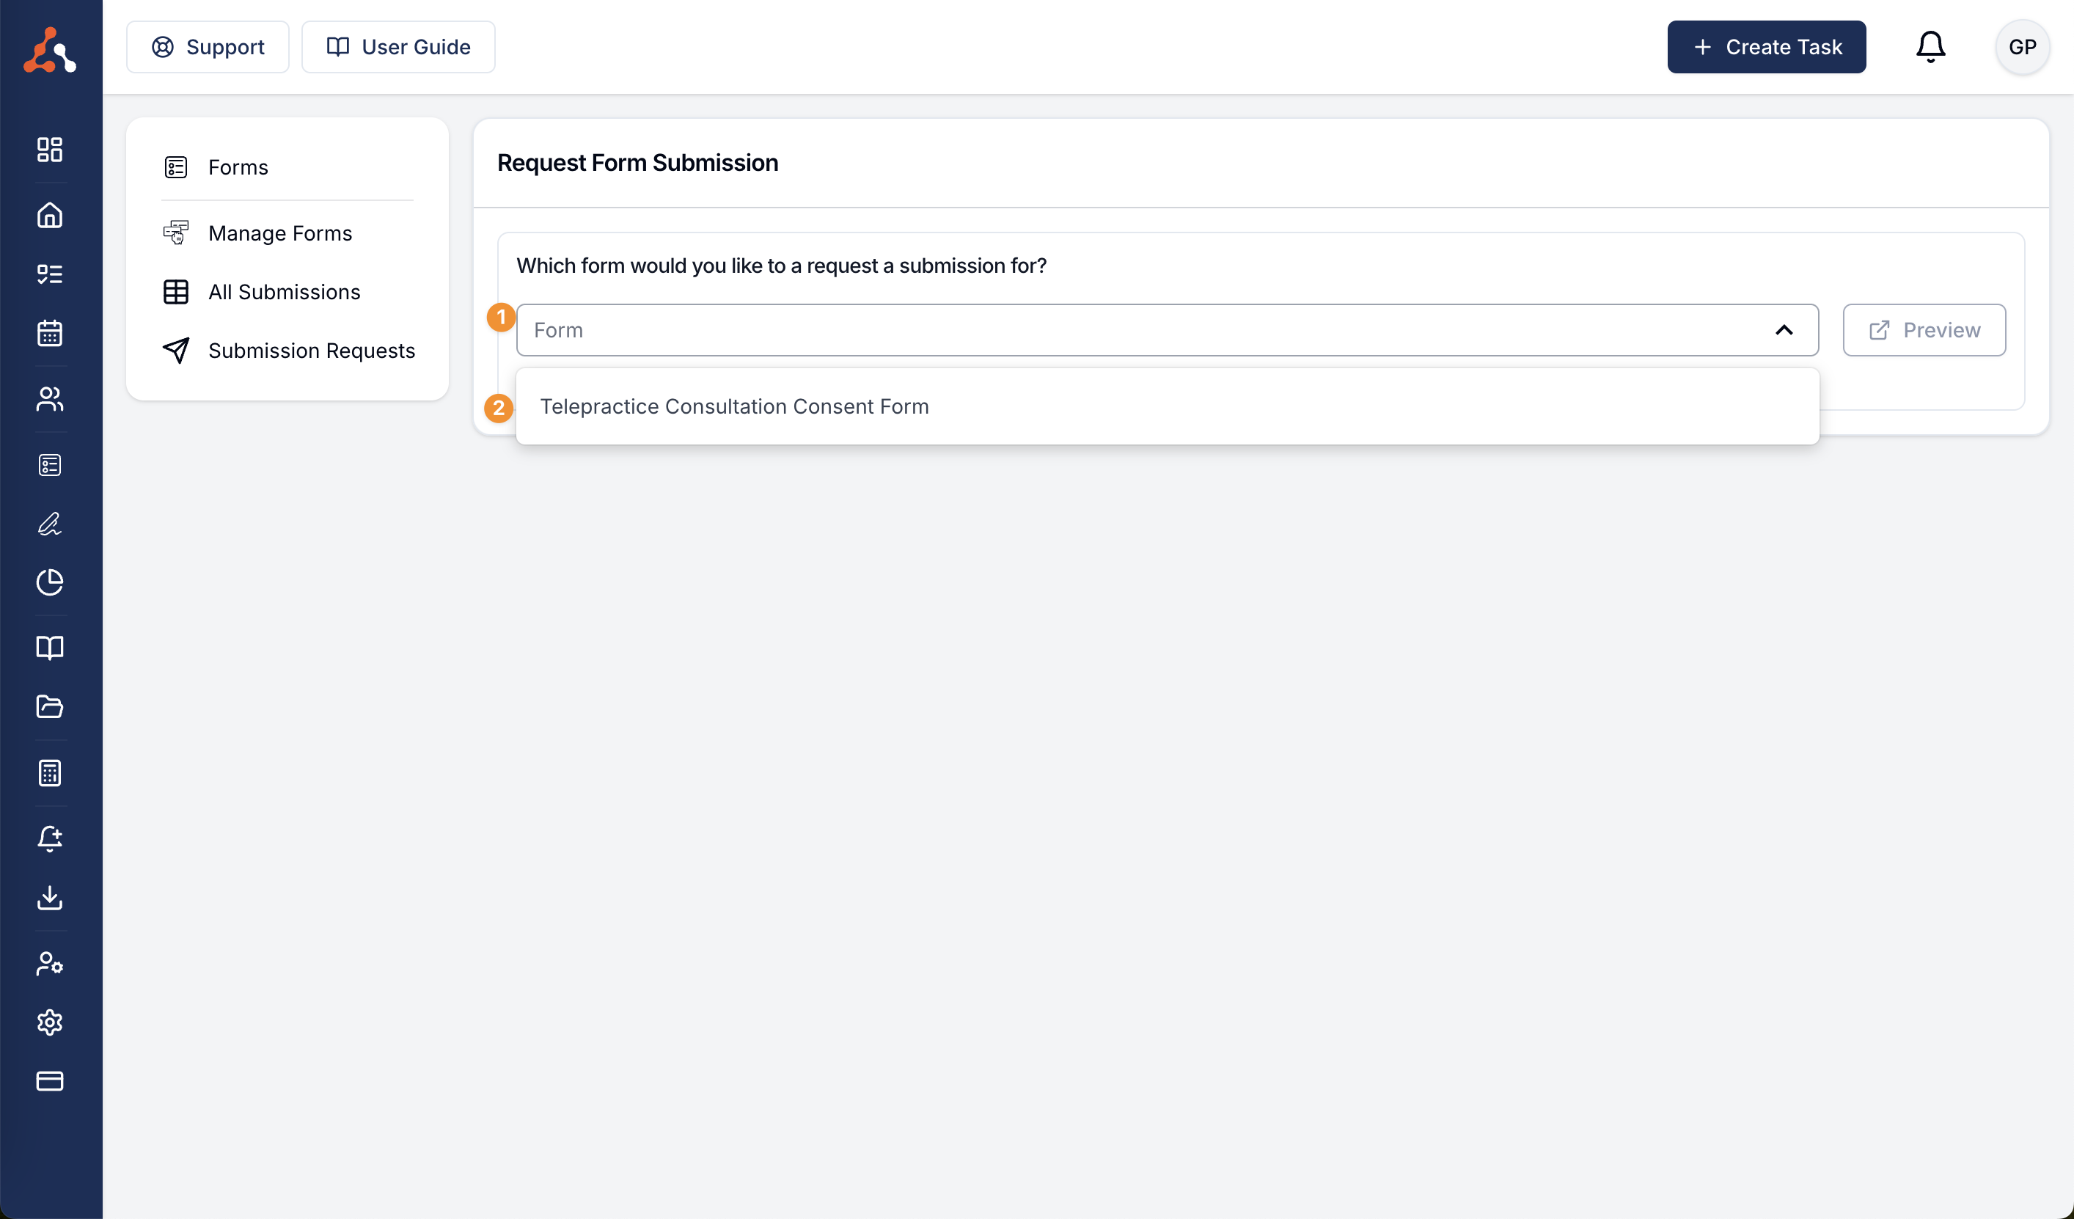This screenshot has height=1219, width=2074.
Task: Check notifications via bell icon
Action: click(x=1931, y=47)
